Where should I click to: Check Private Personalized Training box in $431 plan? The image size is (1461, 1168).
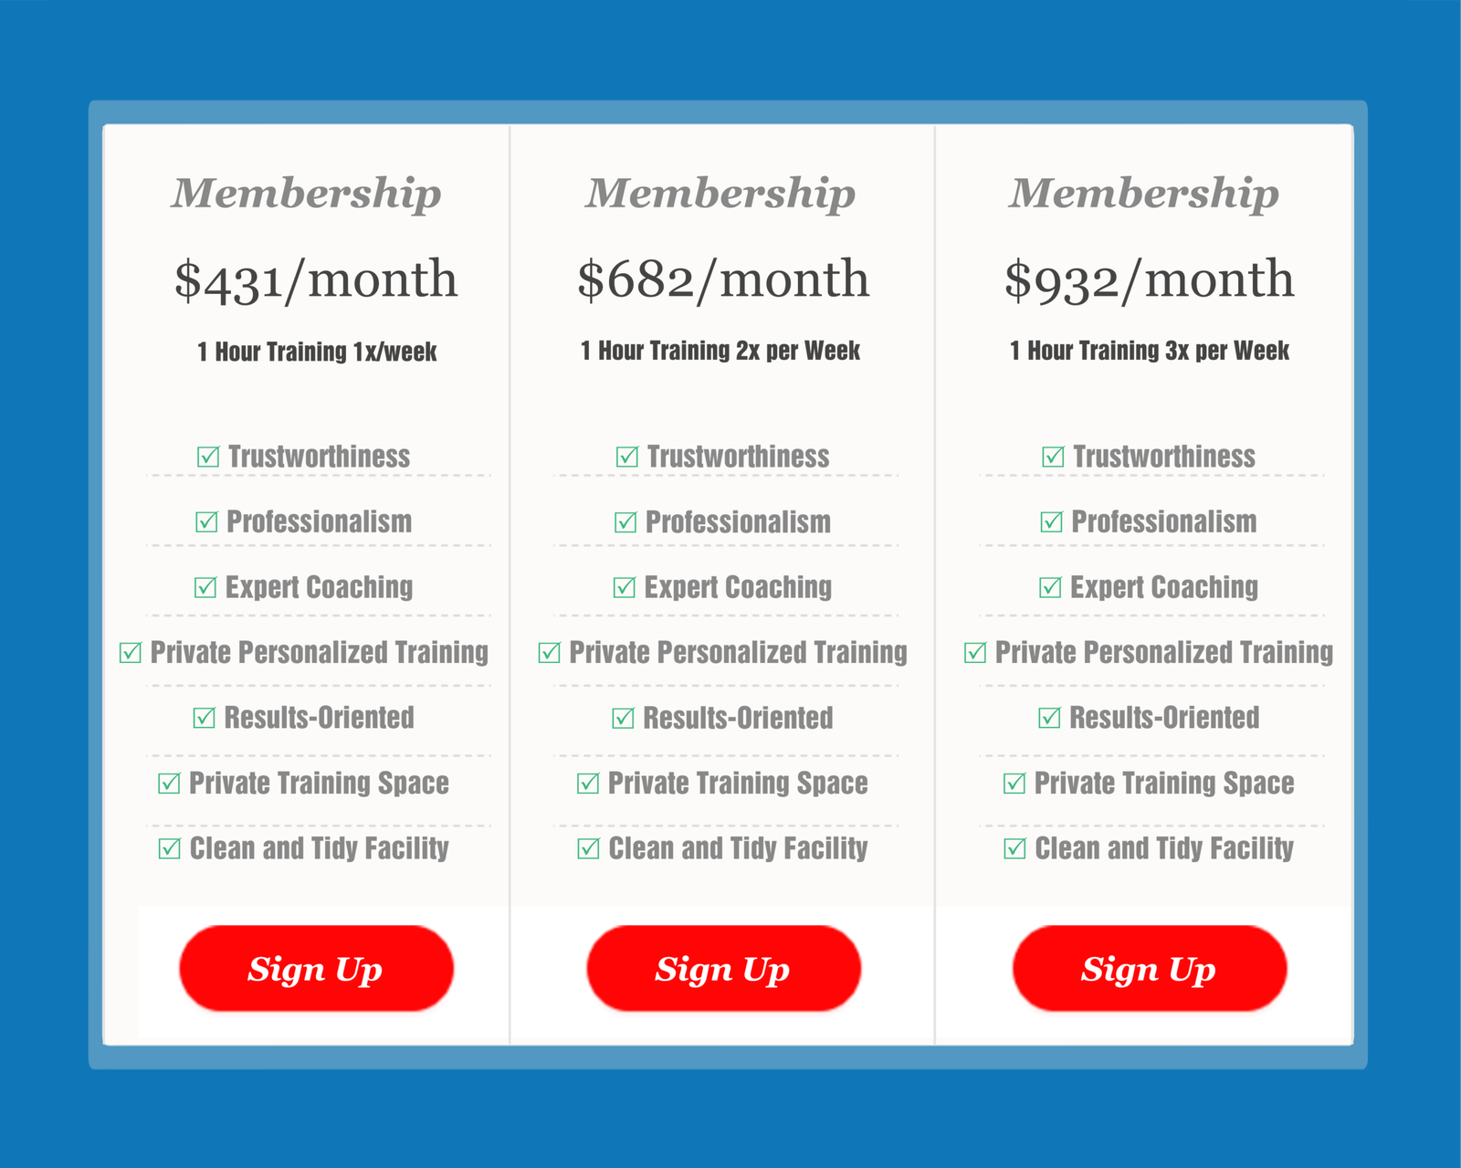(x=131, y=653)
